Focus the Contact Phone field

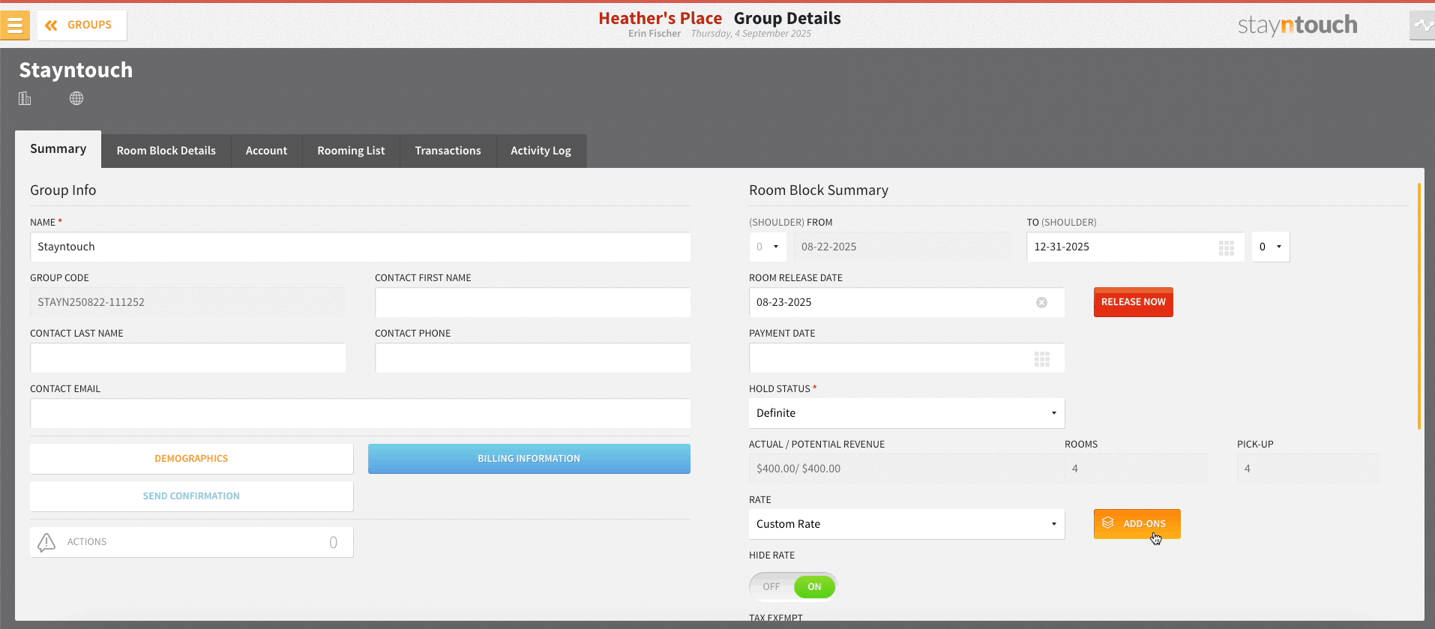(532, 358)
